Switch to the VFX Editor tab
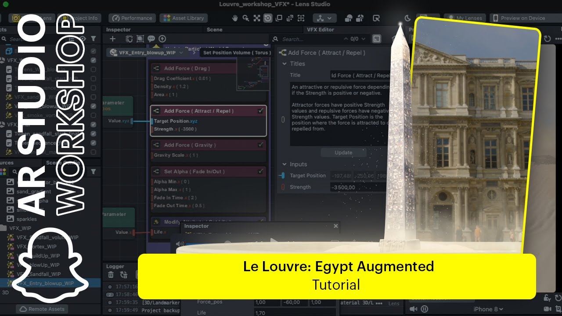This screenshot has height=316, width=562. click(x=320, y=30)
